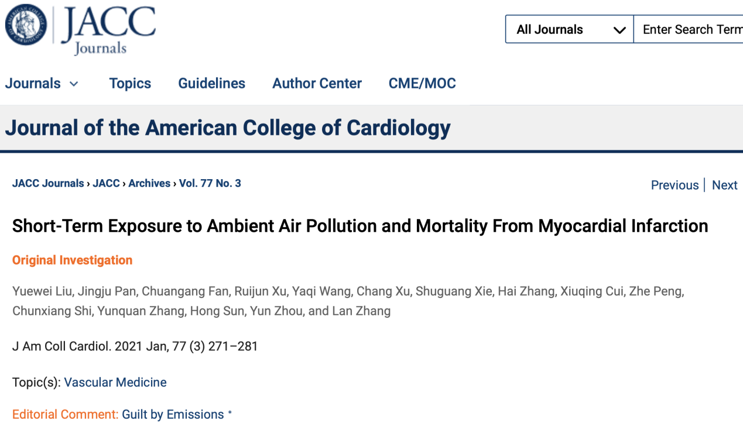Expand the Journals menu chevron

point(74,84)
